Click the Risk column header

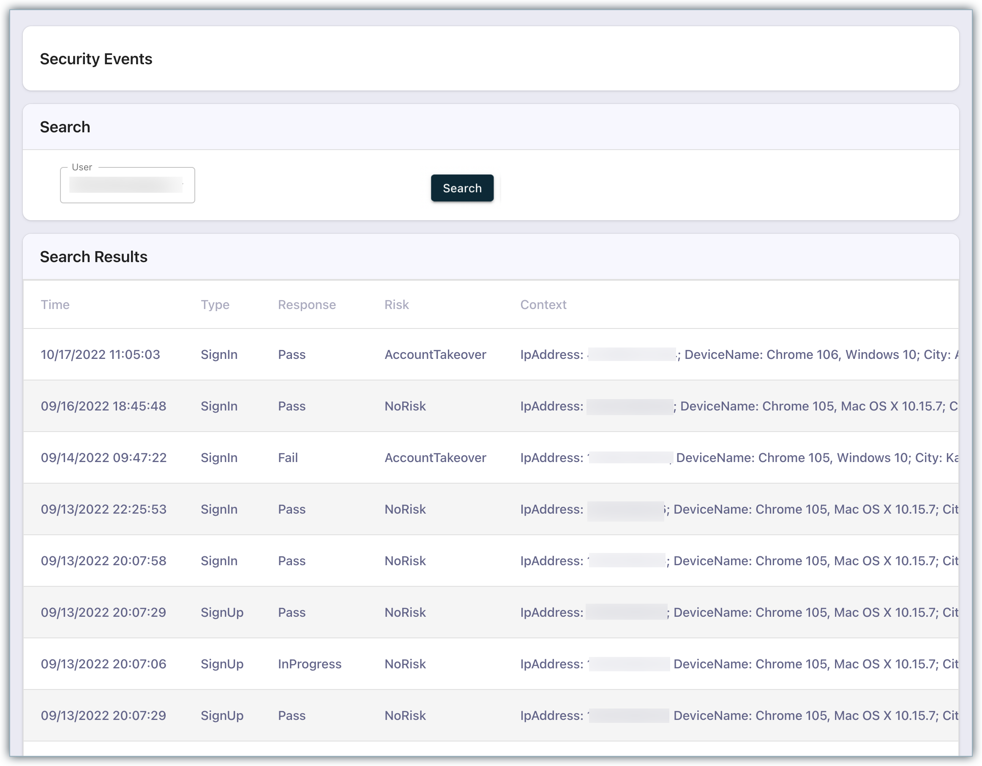click(396, 304)
